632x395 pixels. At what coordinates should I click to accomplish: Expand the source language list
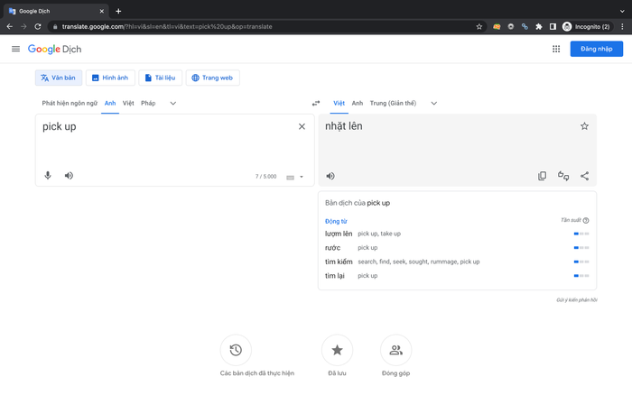[173, 103]
